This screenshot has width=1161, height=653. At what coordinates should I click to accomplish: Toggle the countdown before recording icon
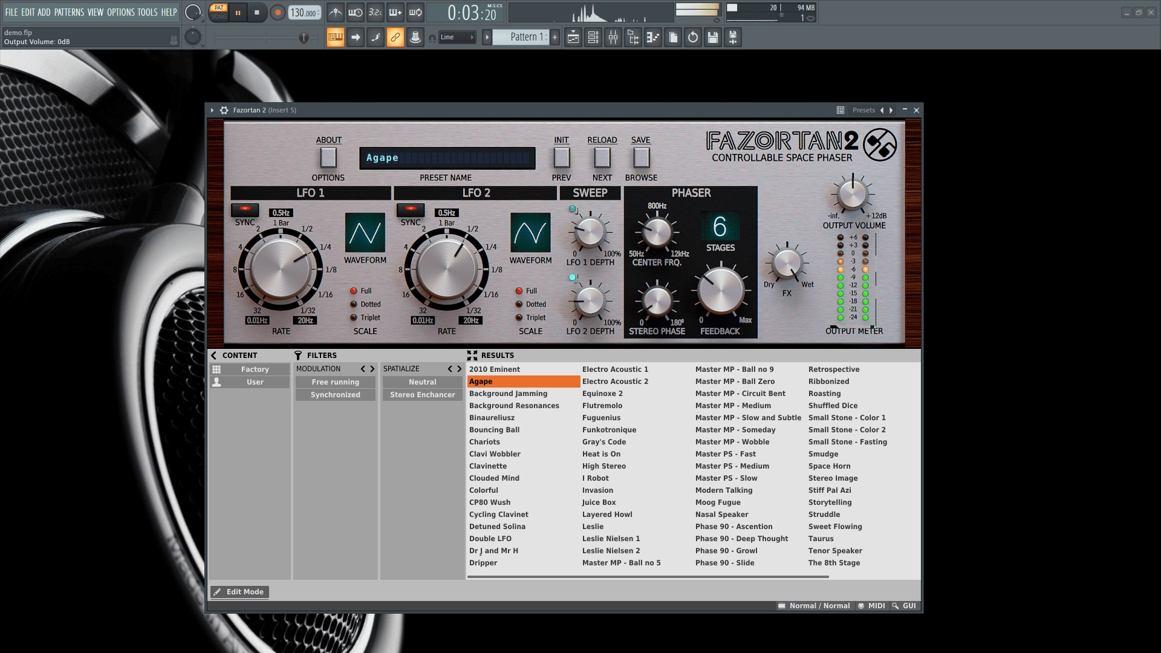pos(376,12)
